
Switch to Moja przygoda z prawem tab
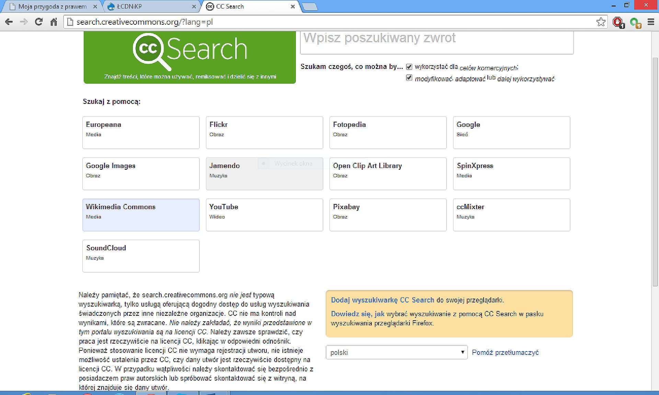pyautogui.click(x=51, y=7)
